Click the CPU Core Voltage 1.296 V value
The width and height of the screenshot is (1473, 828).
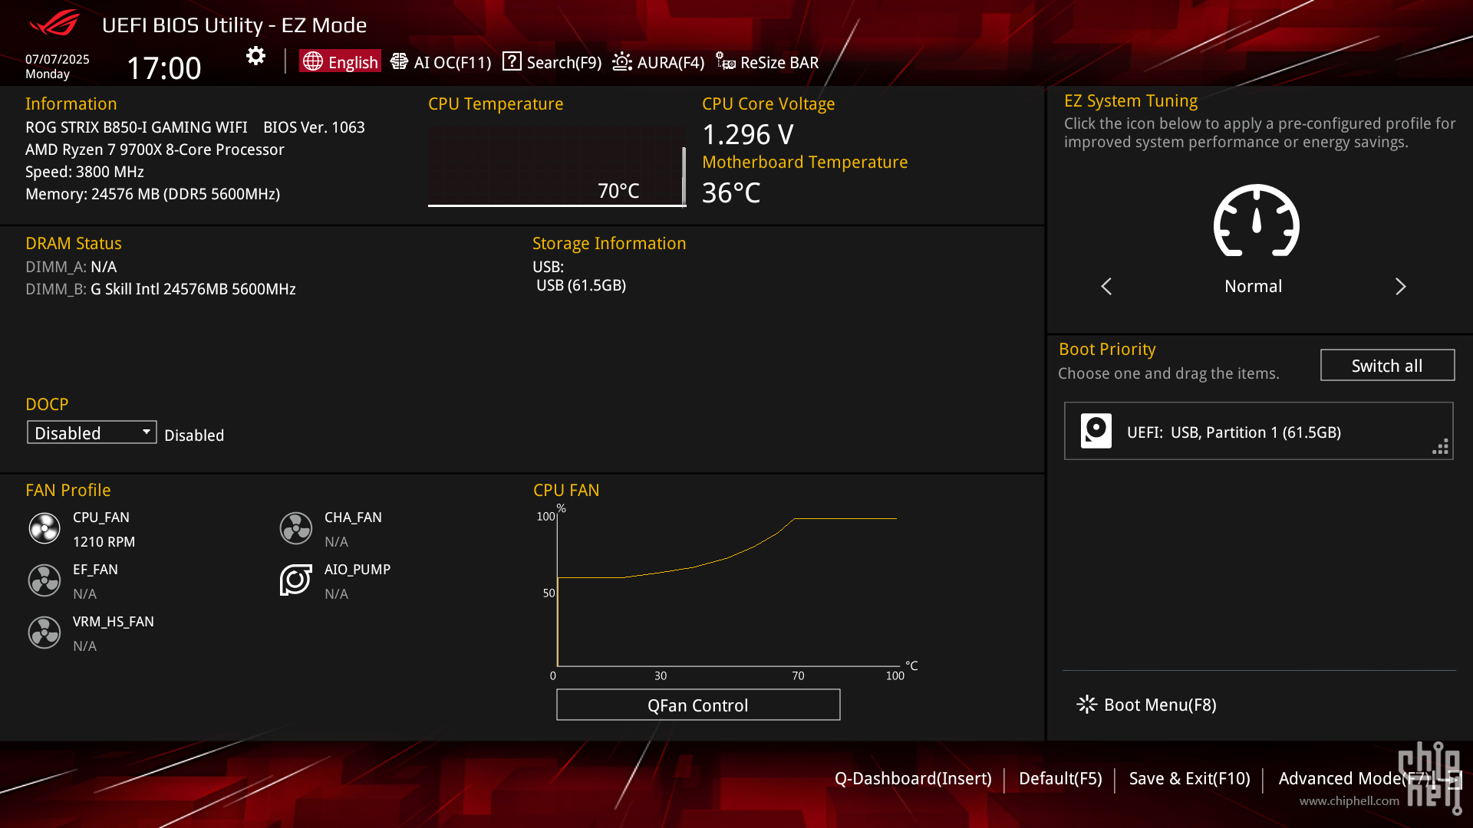(x=748, y=134)
